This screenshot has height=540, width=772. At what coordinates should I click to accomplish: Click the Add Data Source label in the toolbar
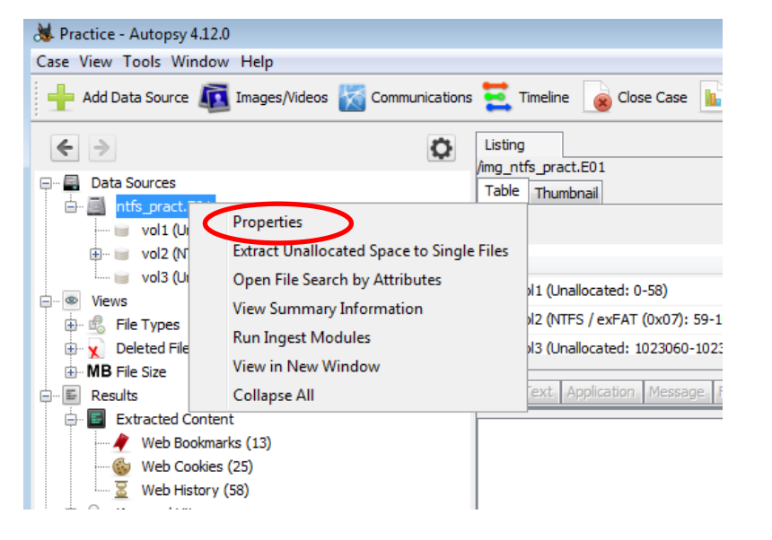136,98
